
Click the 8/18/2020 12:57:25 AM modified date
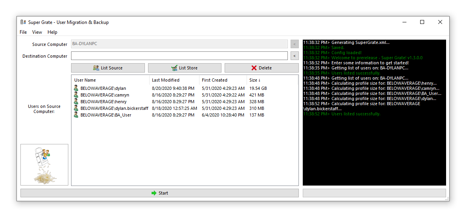click(175, 108)
